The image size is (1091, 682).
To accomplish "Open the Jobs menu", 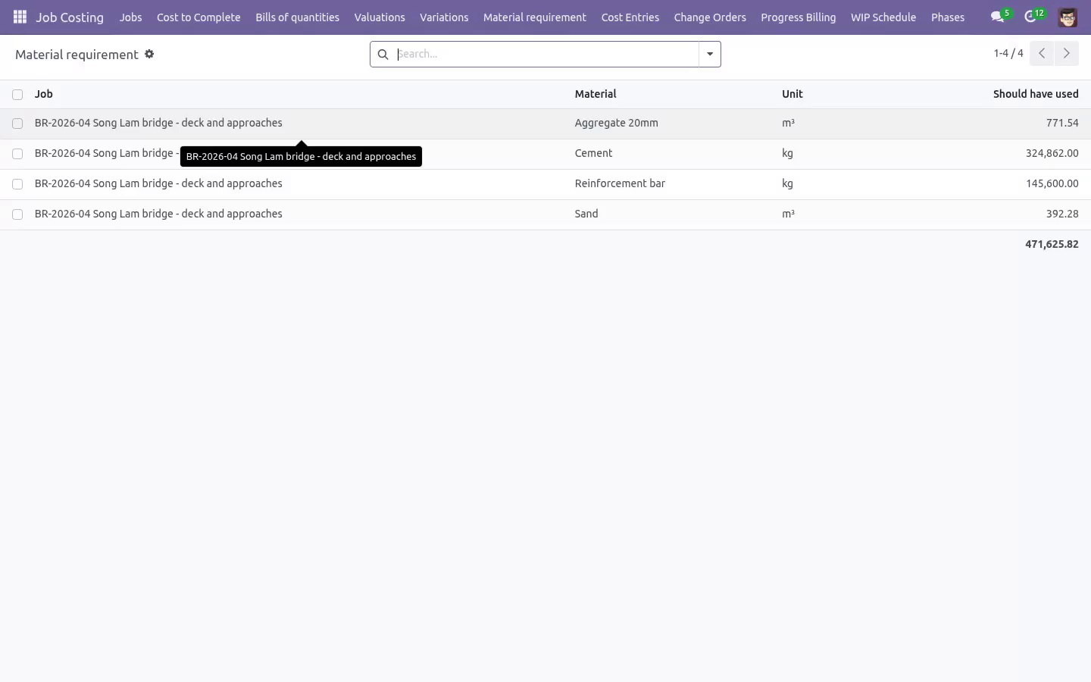I will [x=130, y=17].
